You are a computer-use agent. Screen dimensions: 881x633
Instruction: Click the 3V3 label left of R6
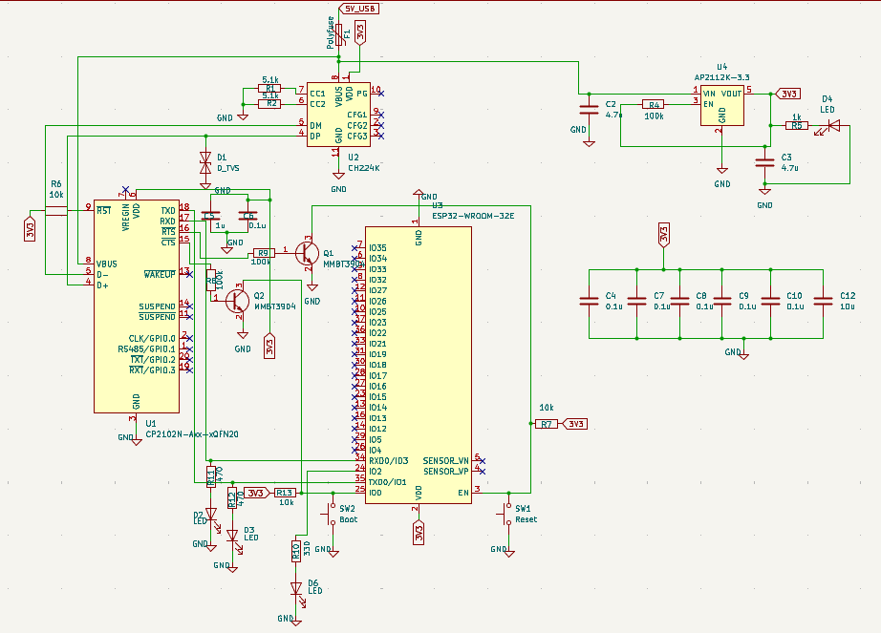click(x=30, y=229)
